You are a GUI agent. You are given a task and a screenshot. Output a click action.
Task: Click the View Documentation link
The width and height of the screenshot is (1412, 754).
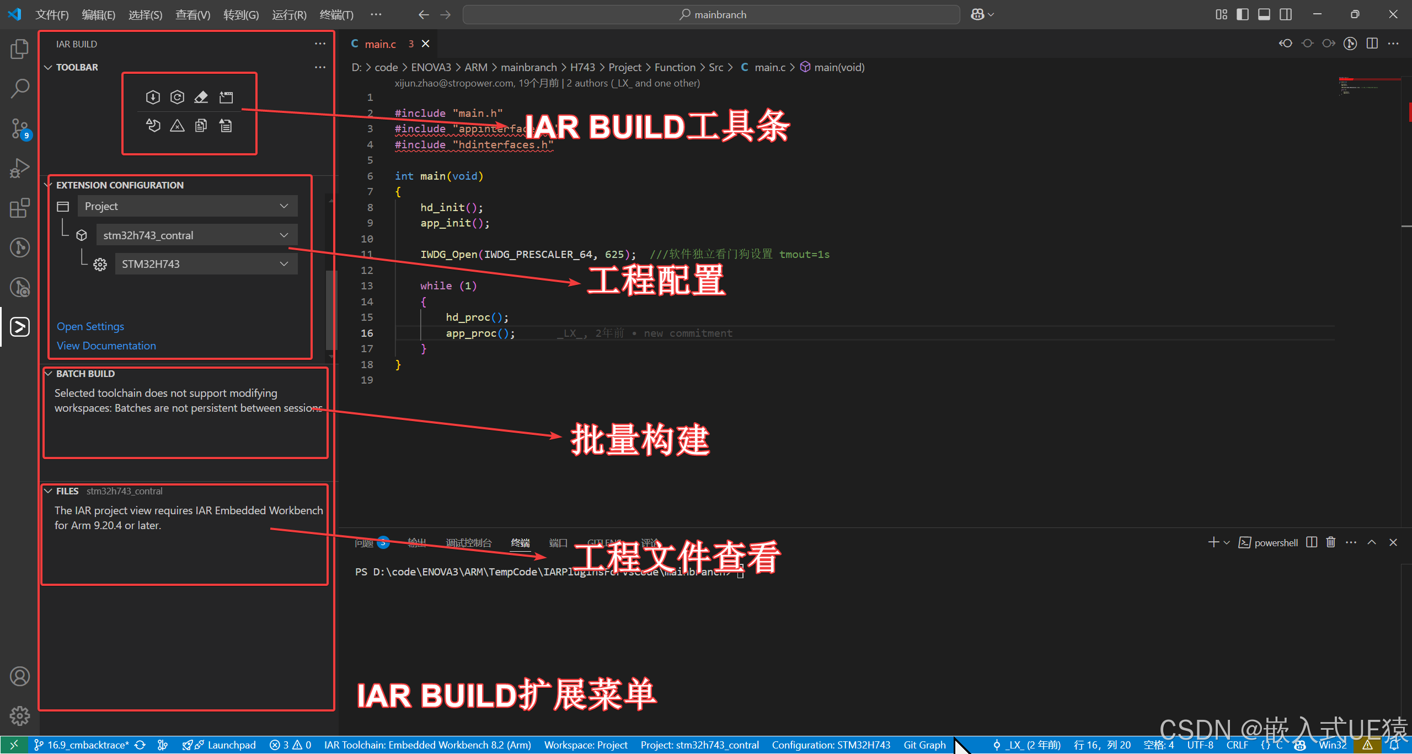[x=106, y=346]
